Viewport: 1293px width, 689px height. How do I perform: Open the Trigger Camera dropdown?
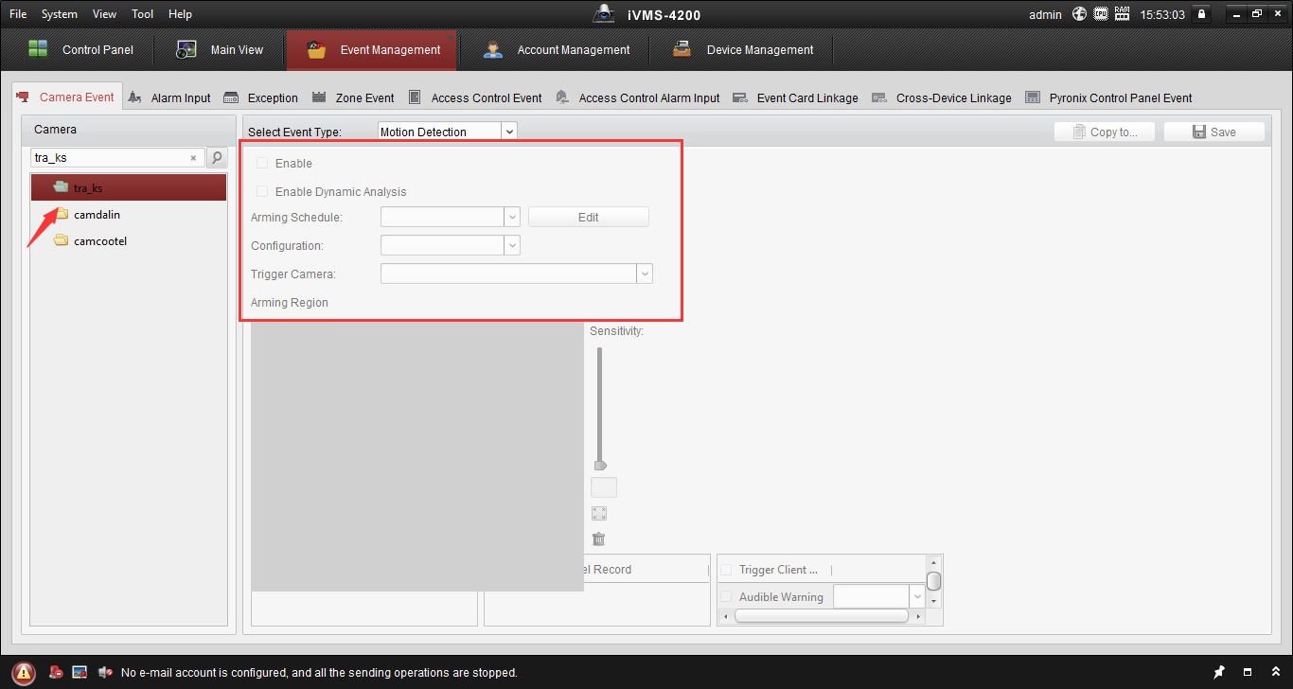(644, 274)
